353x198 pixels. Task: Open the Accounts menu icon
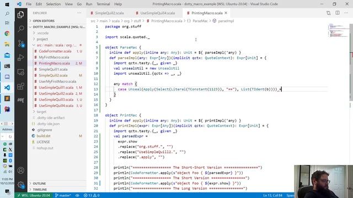click(21, 170)
